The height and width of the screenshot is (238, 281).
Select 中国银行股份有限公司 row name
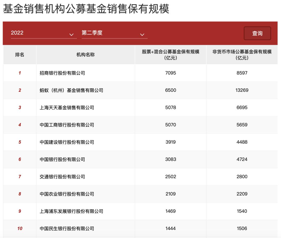(x=62, y=159)
